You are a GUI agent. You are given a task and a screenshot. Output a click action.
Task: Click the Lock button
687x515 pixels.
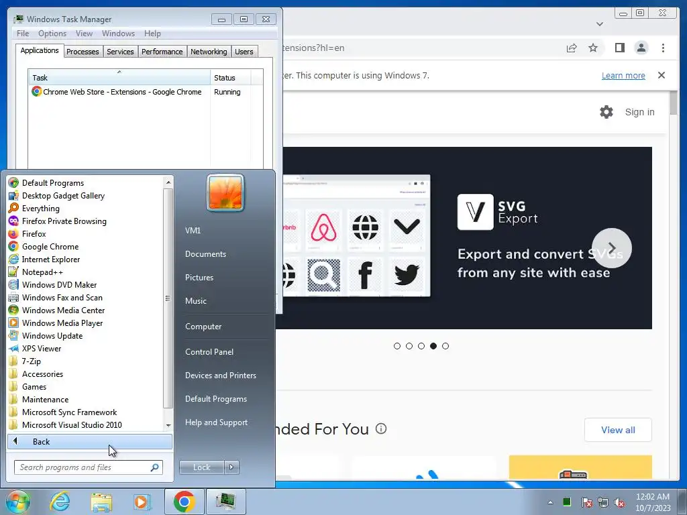click(x=201, y=467)
